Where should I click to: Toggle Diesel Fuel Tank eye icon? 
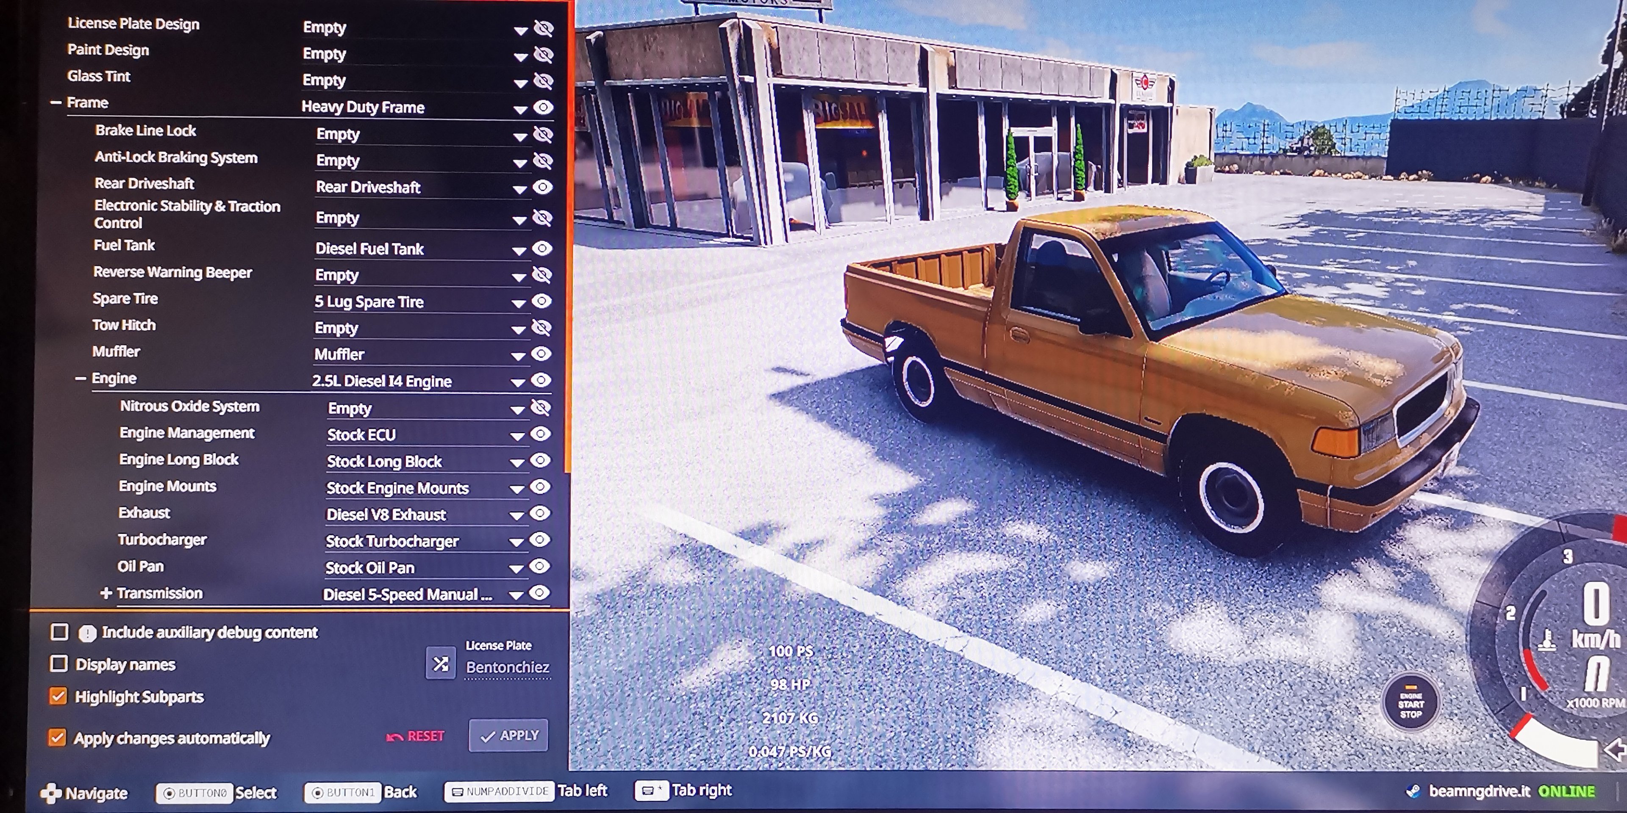click(x=542, y=248)
